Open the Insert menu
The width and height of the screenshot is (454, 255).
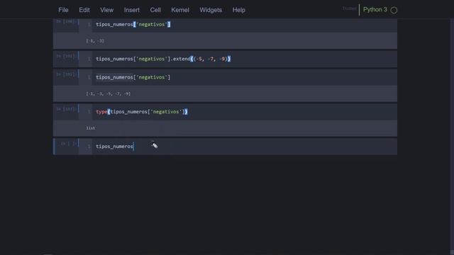[132, 10]
